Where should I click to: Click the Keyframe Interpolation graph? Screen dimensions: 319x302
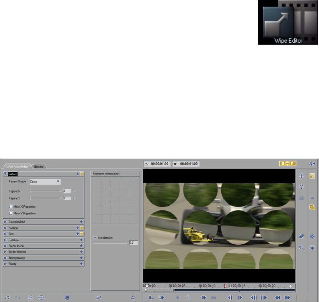115,202
